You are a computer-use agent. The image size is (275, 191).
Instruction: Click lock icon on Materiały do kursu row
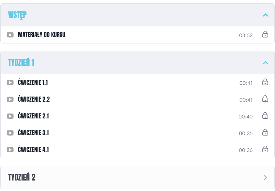pos(265,34)
